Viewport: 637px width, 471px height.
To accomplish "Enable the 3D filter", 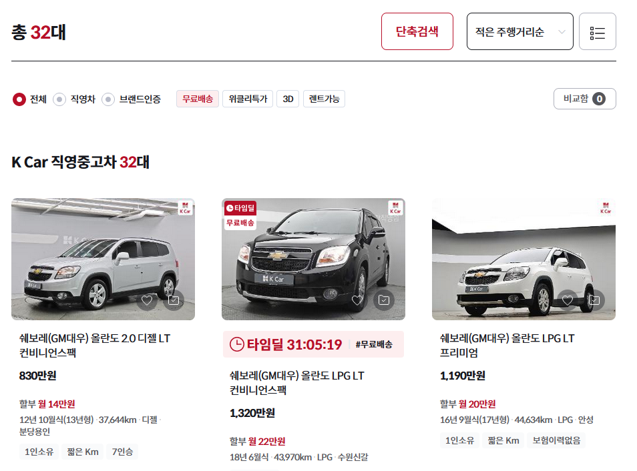I will pyautogui.click(x=287, y=99).
